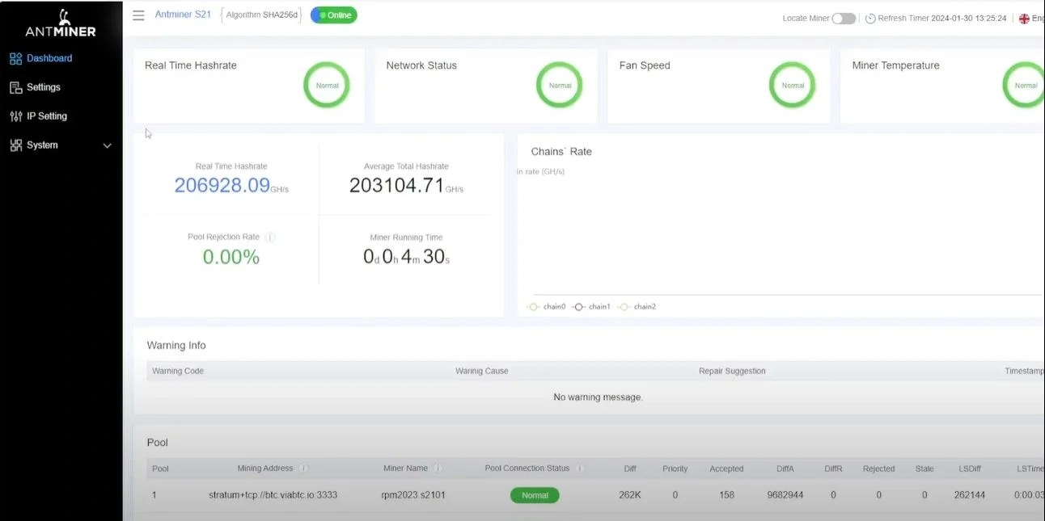1045x521 pixels.
Task: Click the Real Time Hashrate Normal ring
Action: pos(327,85)
